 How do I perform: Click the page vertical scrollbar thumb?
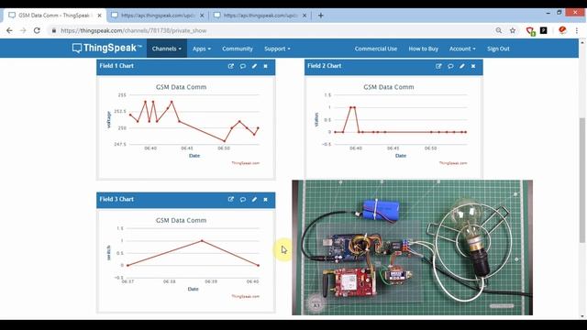click(582, 181)
